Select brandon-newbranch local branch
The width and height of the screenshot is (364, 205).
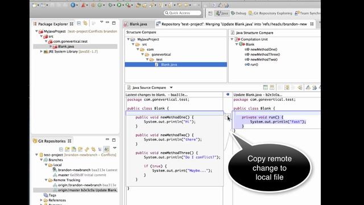click(x=74, y=170)
